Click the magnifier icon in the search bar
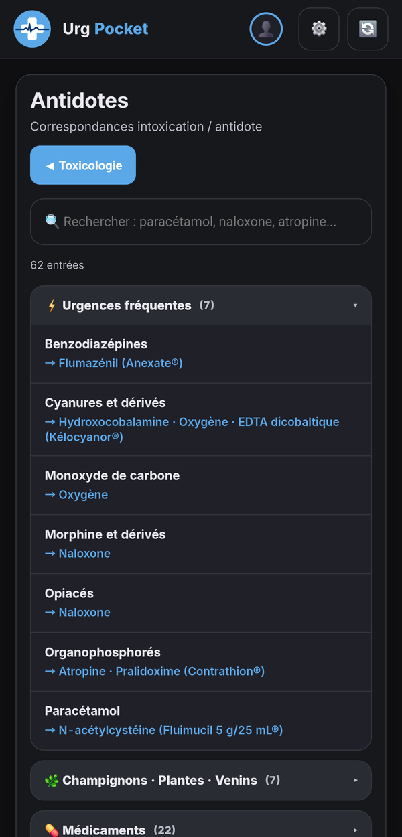This screenshot has width=402, height=837. pyautogui.click(x=52, y=222)
